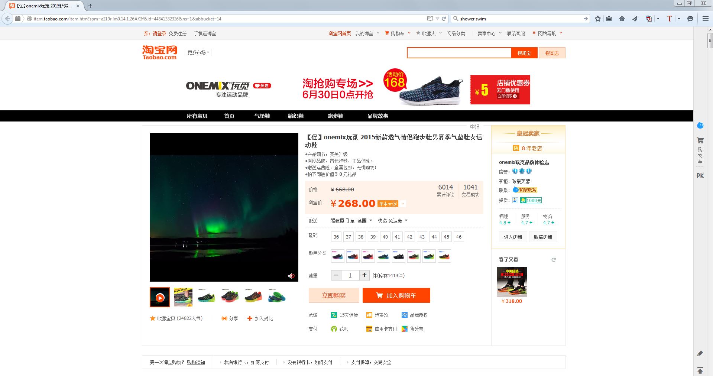Screen dimensions: 713x376
Task: Add to comparison with 加入对比
Action: 260,318
